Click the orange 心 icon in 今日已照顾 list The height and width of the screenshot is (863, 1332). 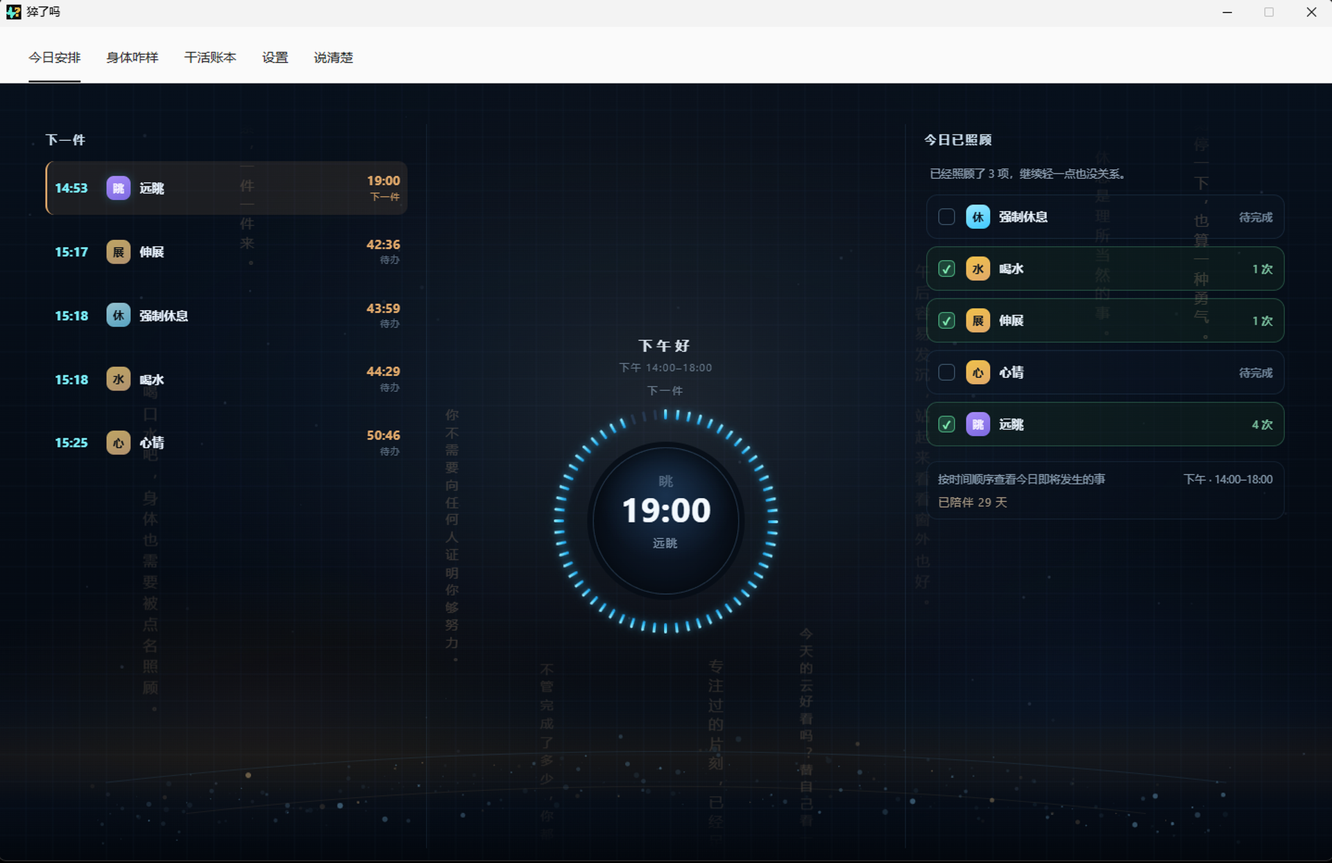pos(977,373)
